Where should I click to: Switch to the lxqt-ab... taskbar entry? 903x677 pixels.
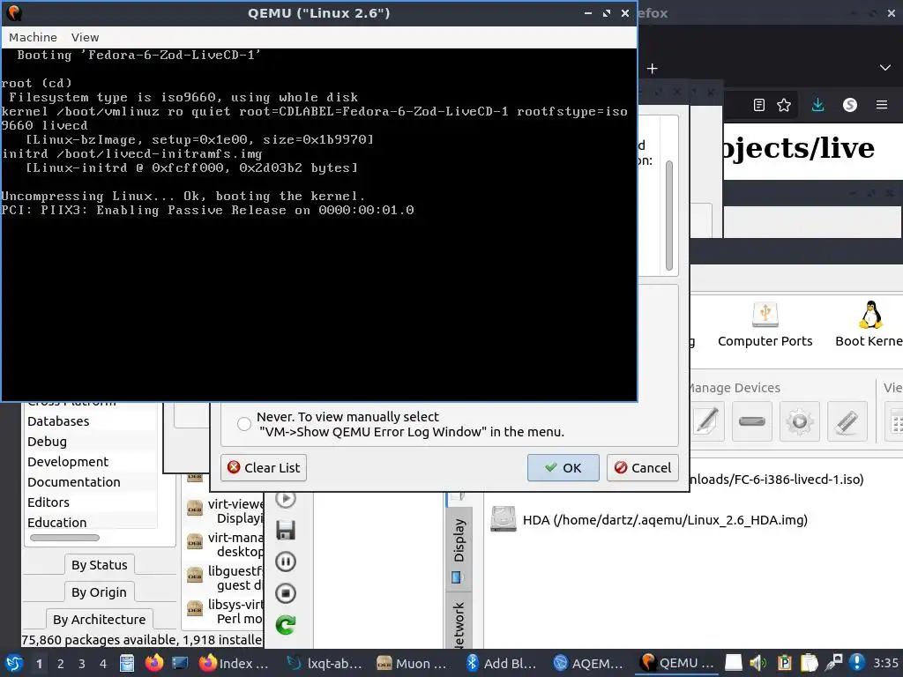pyautogui.click(x=325, y=664)
